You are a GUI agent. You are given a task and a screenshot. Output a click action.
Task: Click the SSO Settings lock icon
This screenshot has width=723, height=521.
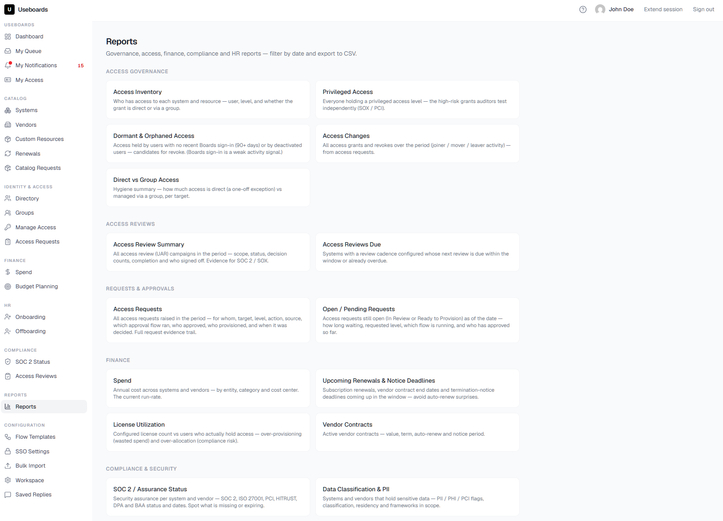click(8, 451)
